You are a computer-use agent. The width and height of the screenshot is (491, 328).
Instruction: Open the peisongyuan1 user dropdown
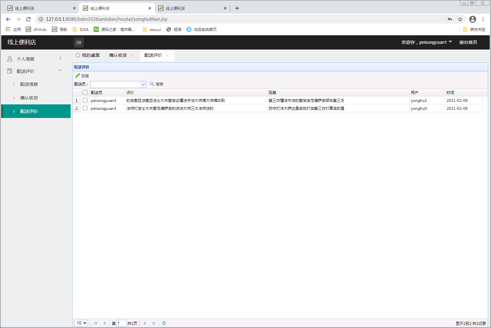tap(427, 42)
